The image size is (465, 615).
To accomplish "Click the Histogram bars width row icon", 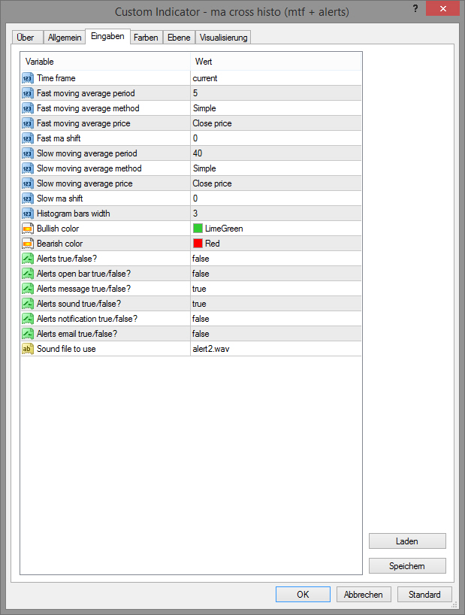I will point(28,214).
